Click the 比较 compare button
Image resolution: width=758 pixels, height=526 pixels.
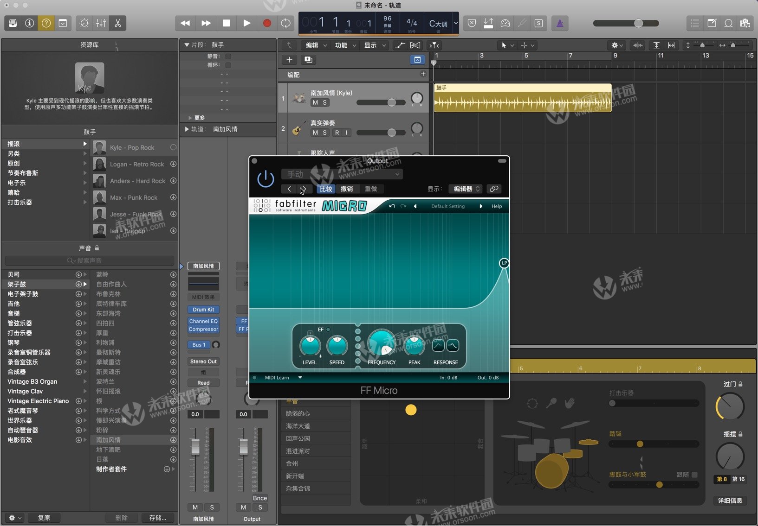click(x=326, y=189)
